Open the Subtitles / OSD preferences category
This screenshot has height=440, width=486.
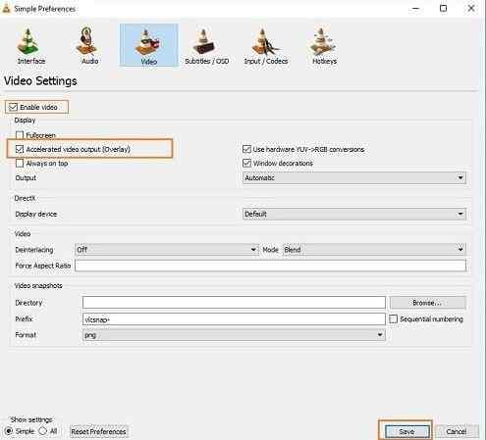click(206, 46)
